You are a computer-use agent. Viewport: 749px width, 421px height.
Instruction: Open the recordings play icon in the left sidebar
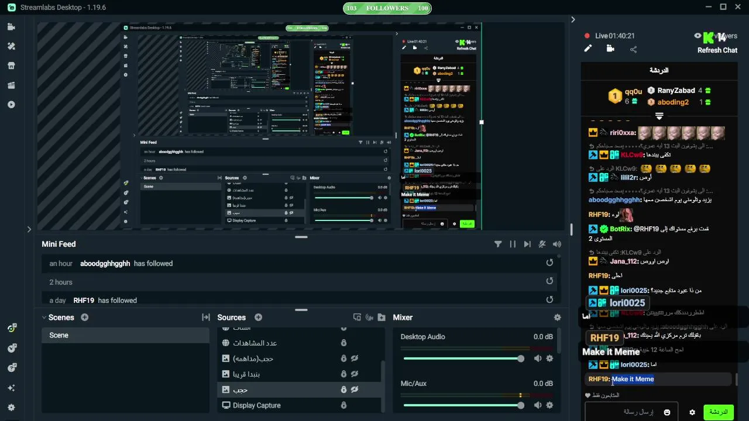tap(11, 105)
